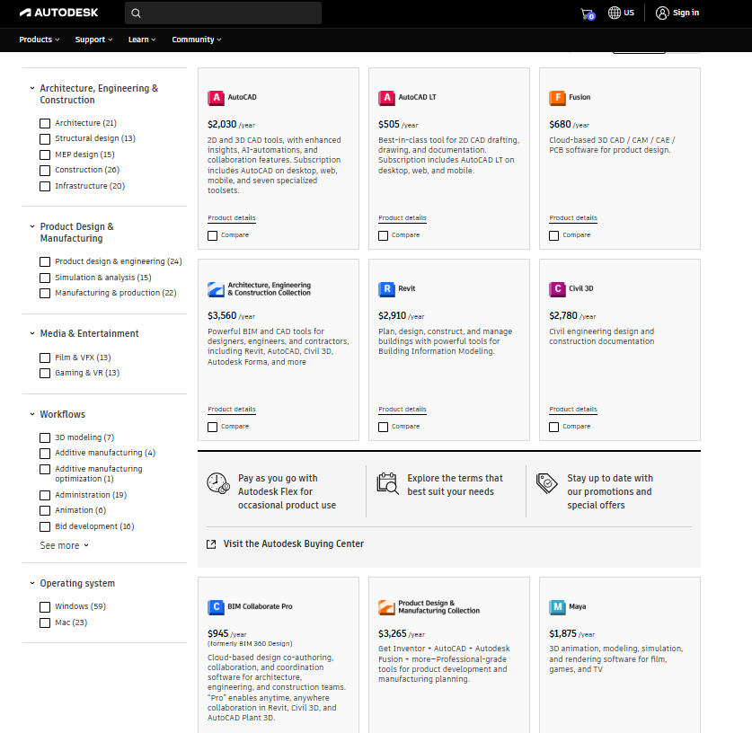Enable the MEP design (15) filter
The image size is (752, 733).
(x=45, y=155)
